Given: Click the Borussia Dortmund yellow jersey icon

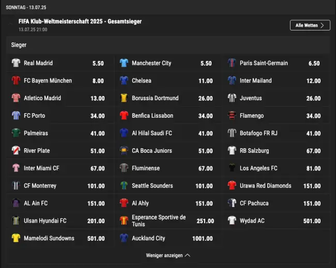Looking at the screenshot, I should [x=124, y=98].
